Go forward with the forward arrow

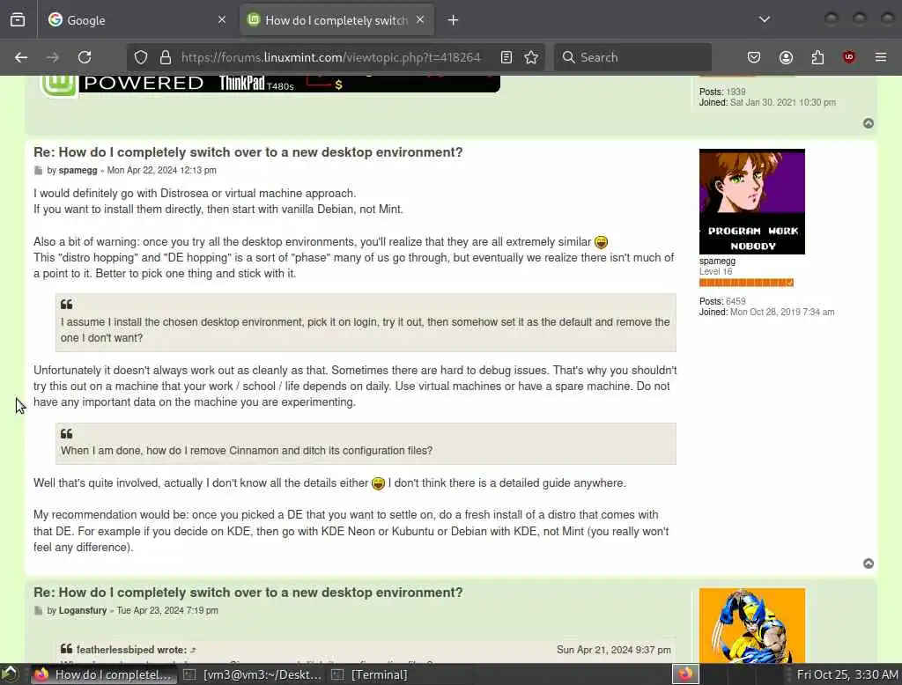(x=53, y=57)
